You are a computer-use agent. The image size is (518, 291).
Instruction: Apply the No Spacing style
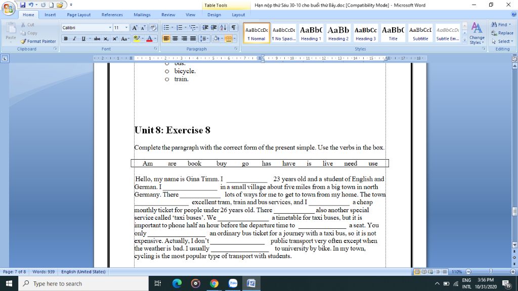(x=283, y=33)
